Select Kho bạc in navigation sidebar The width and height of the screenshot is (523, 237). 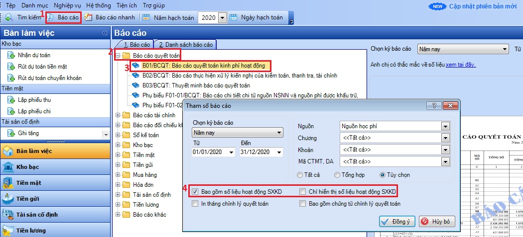pyautogui.click(x=55, y=167)
